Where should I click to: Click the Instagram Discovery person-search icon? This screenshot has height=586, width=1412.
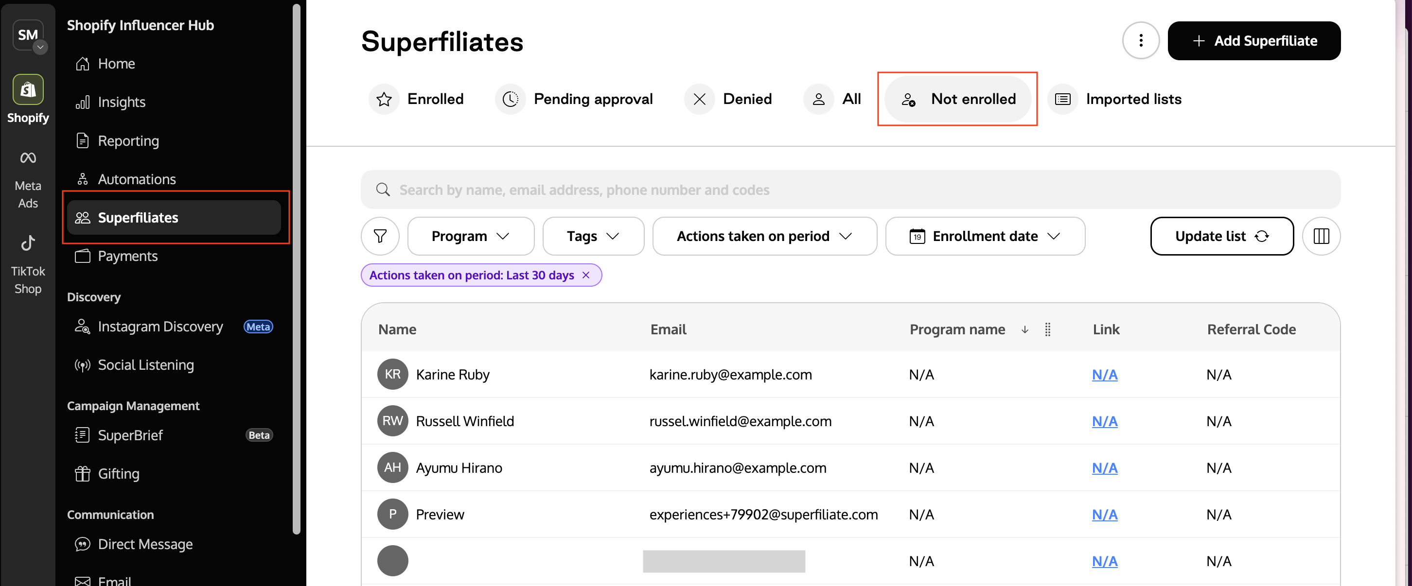(x=82, y=327)
